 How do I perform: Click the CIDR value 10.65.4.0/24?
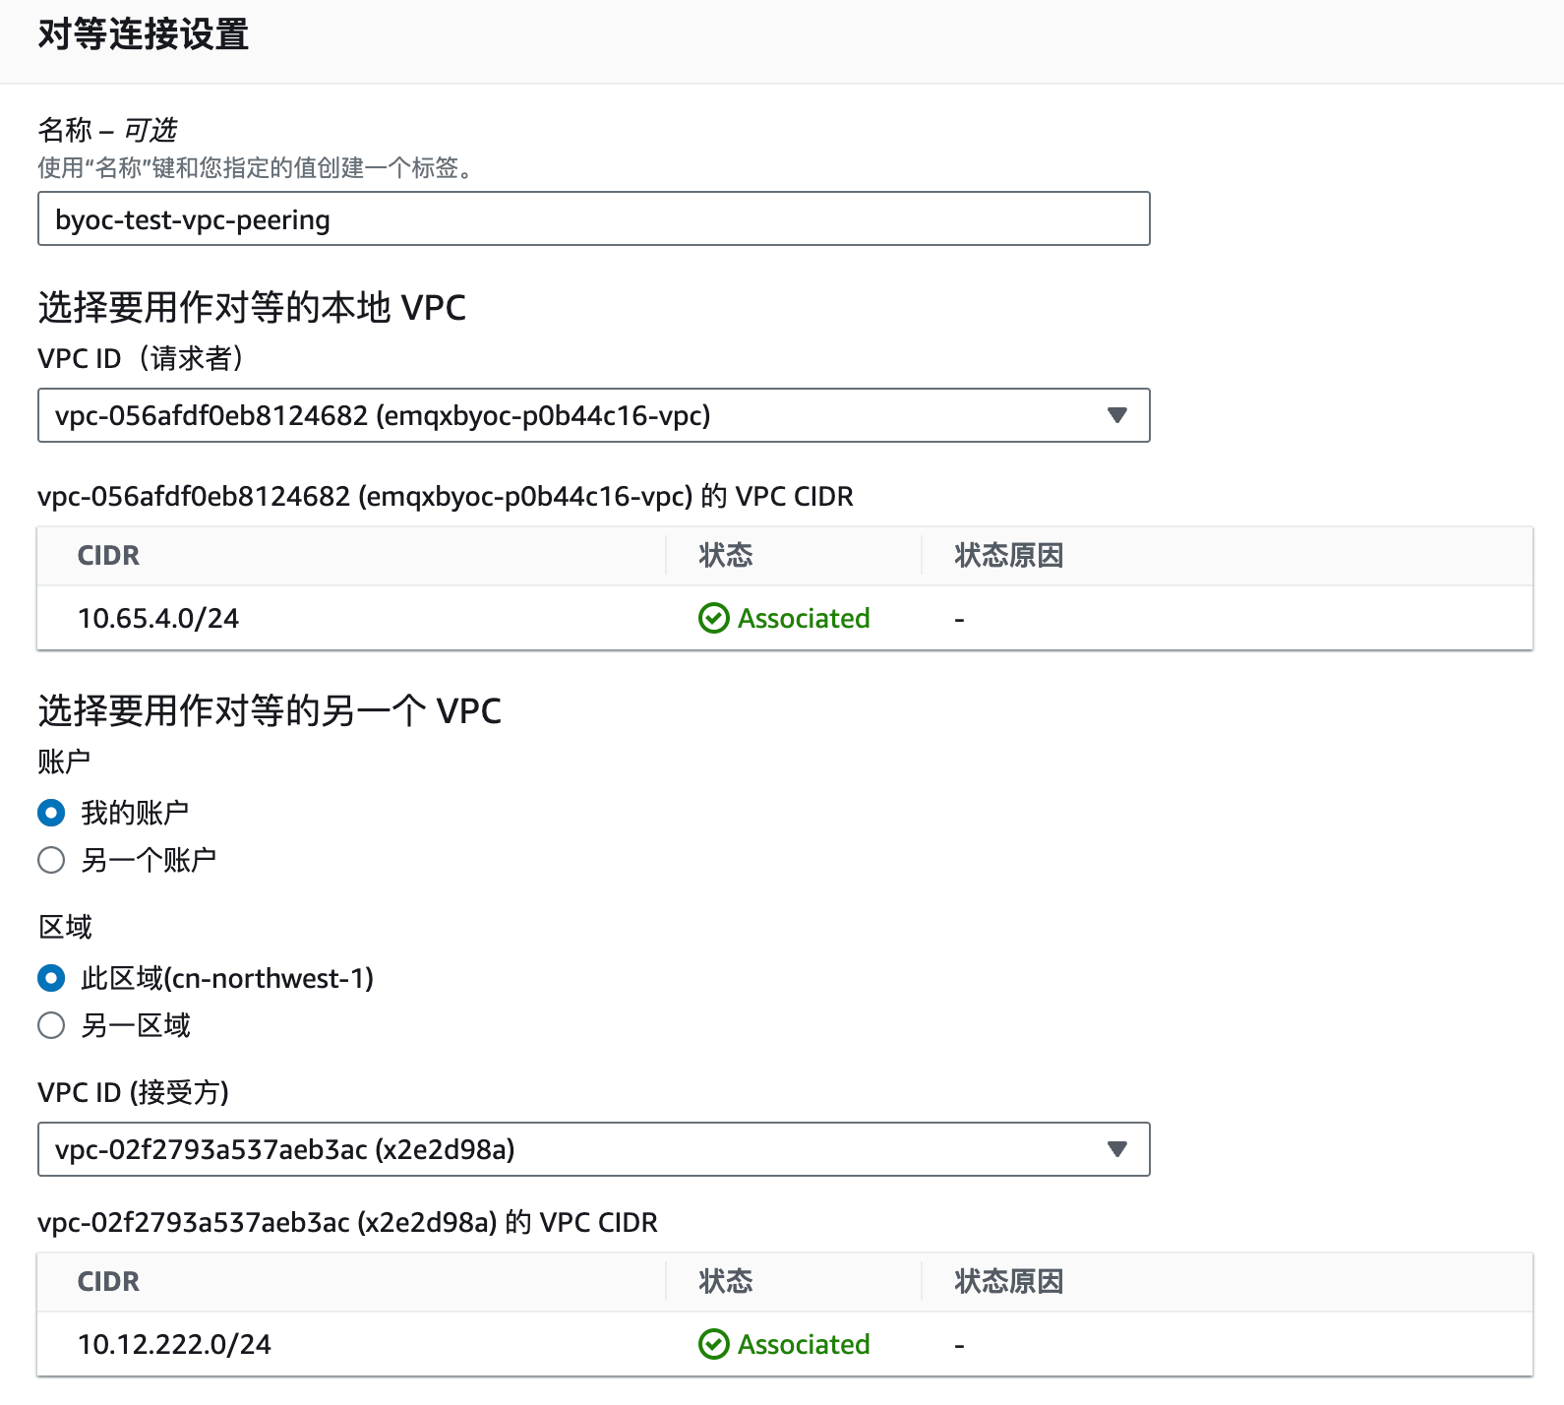[x=158, y=618]
